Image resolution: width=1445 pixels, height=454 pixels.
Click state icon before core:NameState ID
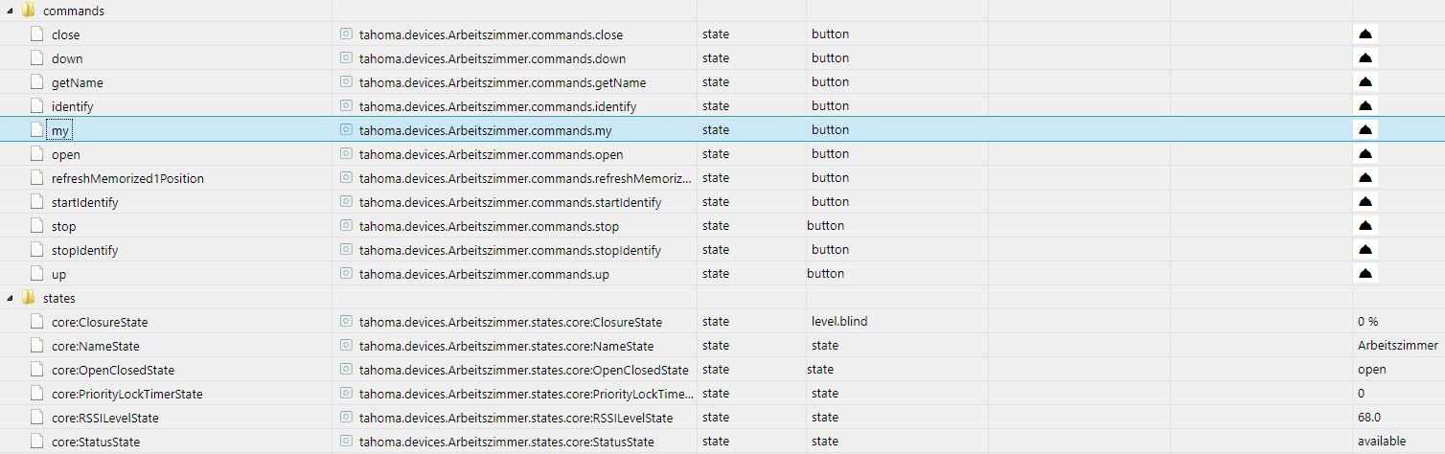[x=346, y=345]
